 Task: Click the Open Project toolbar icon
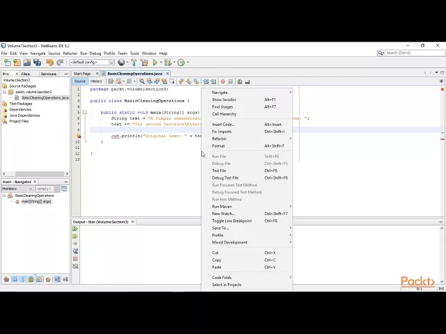tap(27, 62)
